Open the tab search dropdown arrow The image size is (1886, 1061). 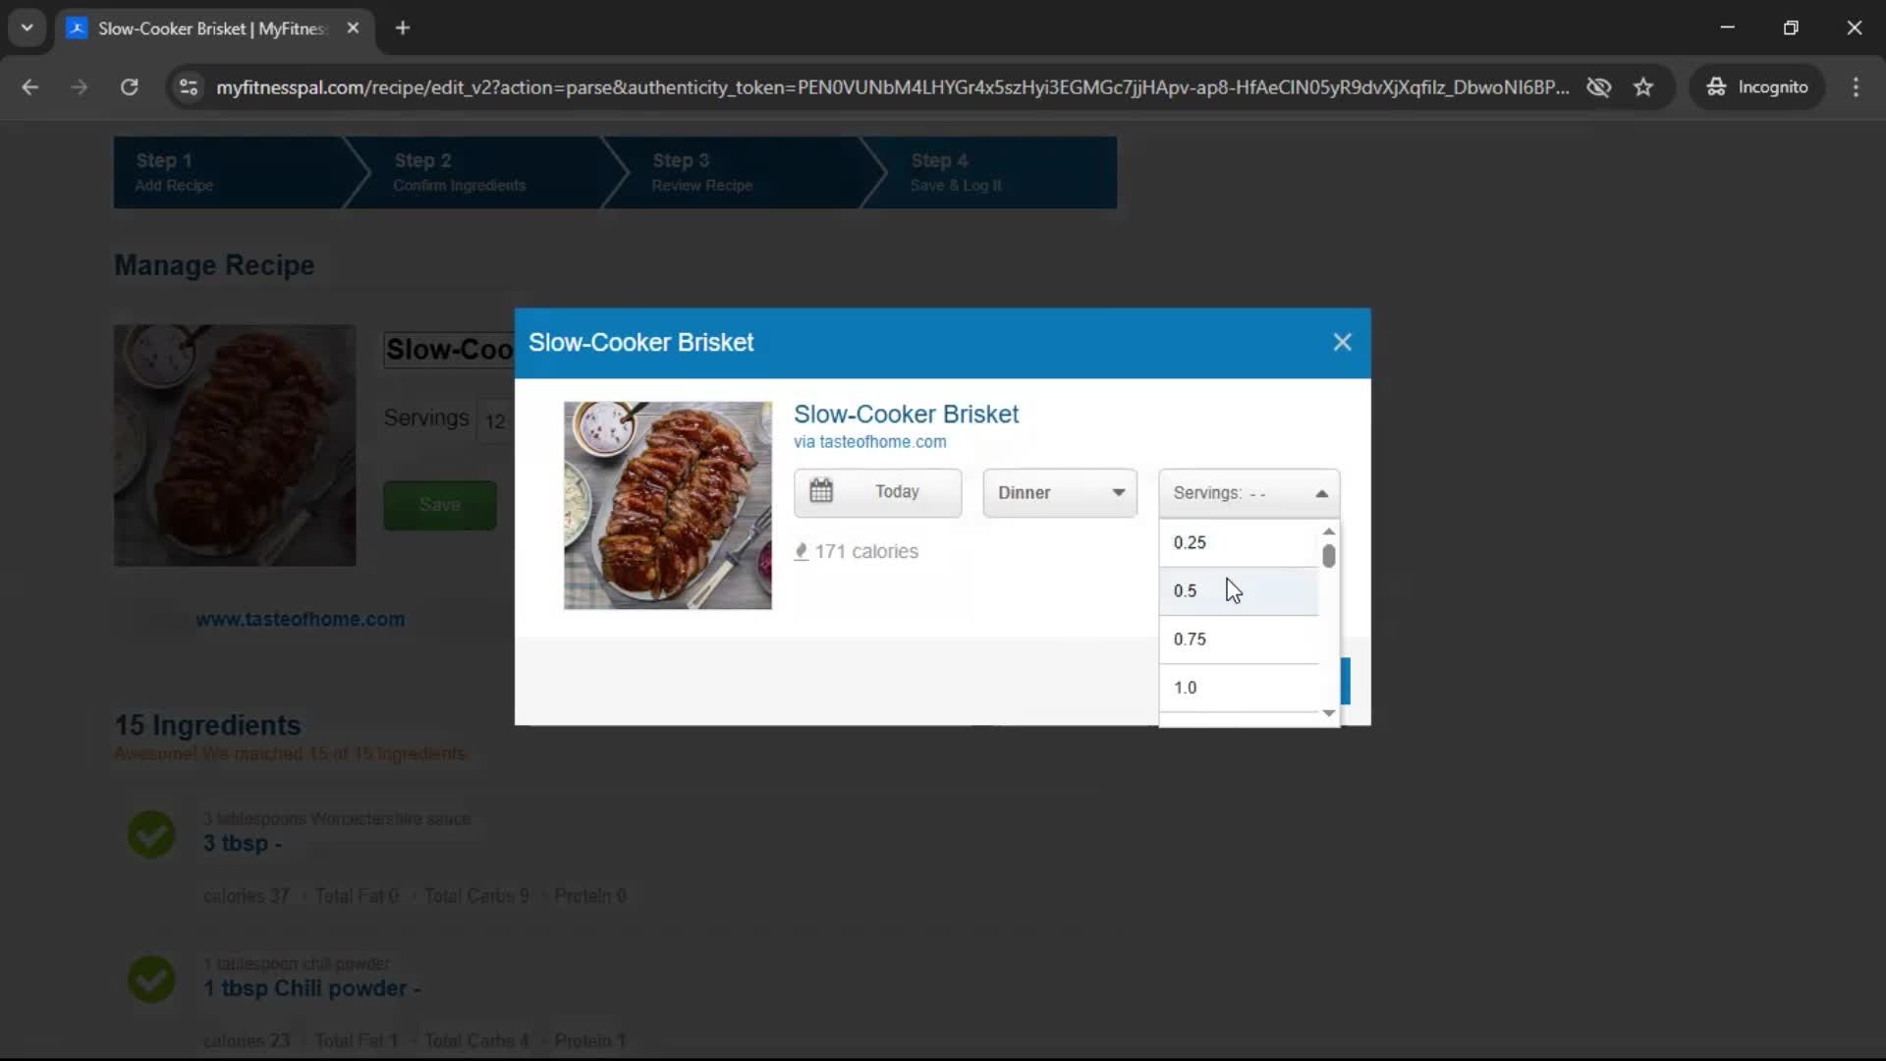[27, 28]
